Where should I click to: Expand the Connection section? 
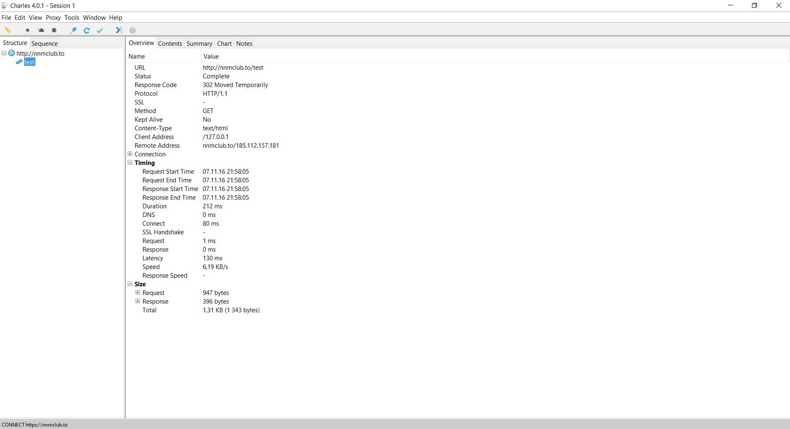(x=130, y=154)
